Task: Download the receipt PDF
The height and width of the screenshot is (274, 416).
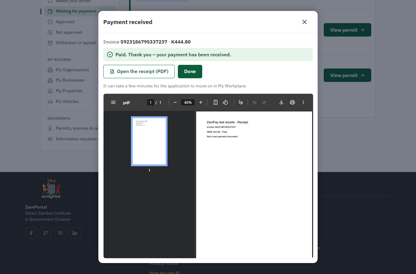Action: (x=281, y=102)
